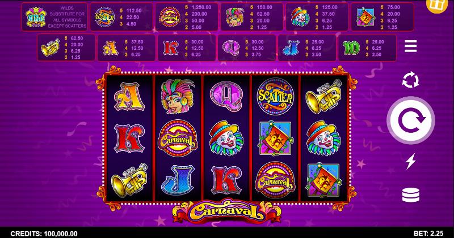Click the trumpet symbol on first reel
Image resolution: width=454 pixels, height=238 pixels.
coord(129,180)
